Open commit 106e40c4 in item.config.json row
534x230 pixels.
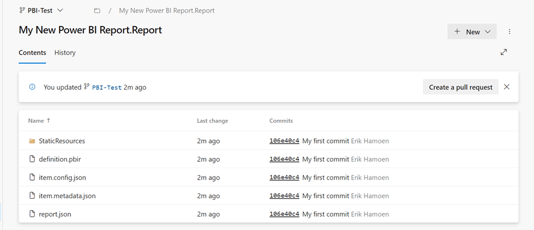point(284,178)
